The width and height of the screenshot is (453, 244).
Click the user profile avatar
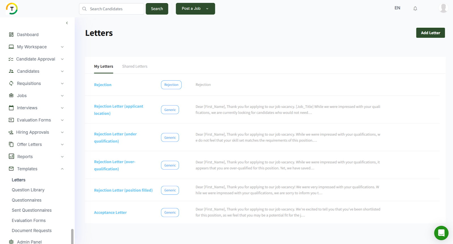click(443, 8)
